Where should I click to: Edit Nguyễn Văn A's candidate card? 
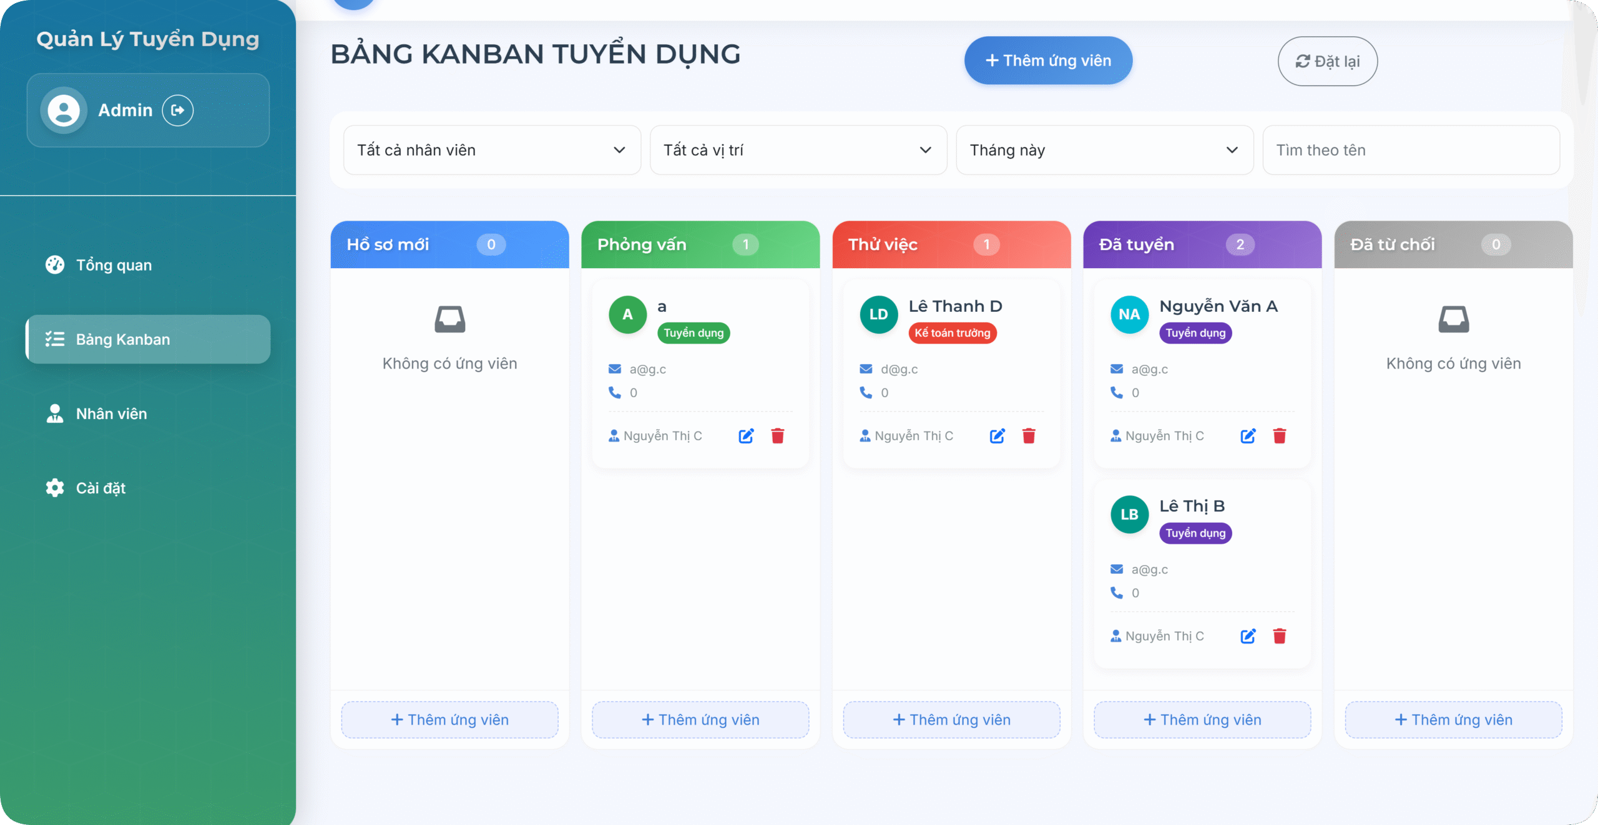click(1248, 436)
